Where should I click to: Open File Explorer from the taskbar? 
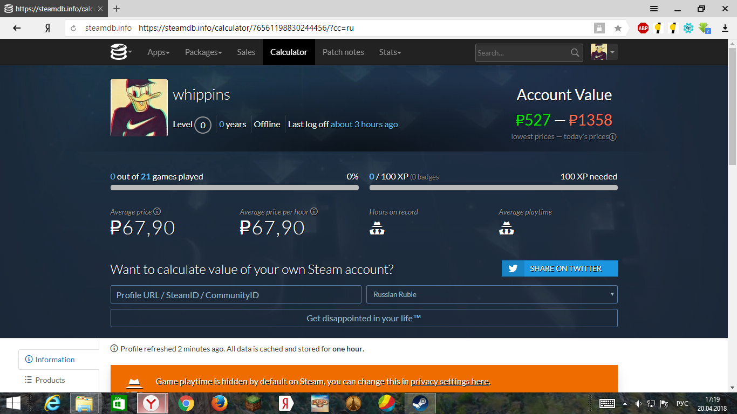[85, 403]
